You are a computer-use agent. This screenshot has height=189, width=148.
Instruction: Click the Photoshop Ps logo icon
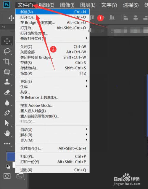click(x=7, y=5)
